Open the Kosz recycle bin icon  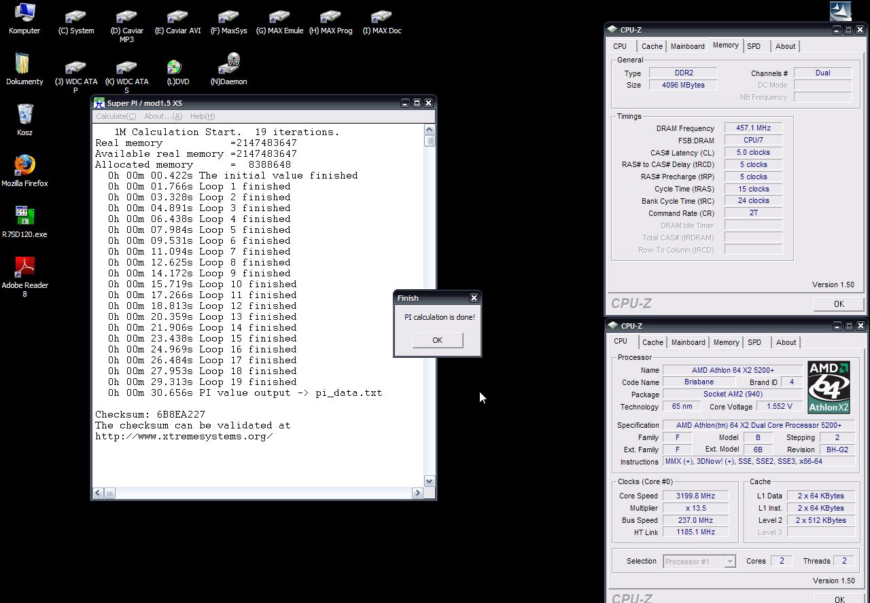(x=24, y=114)
